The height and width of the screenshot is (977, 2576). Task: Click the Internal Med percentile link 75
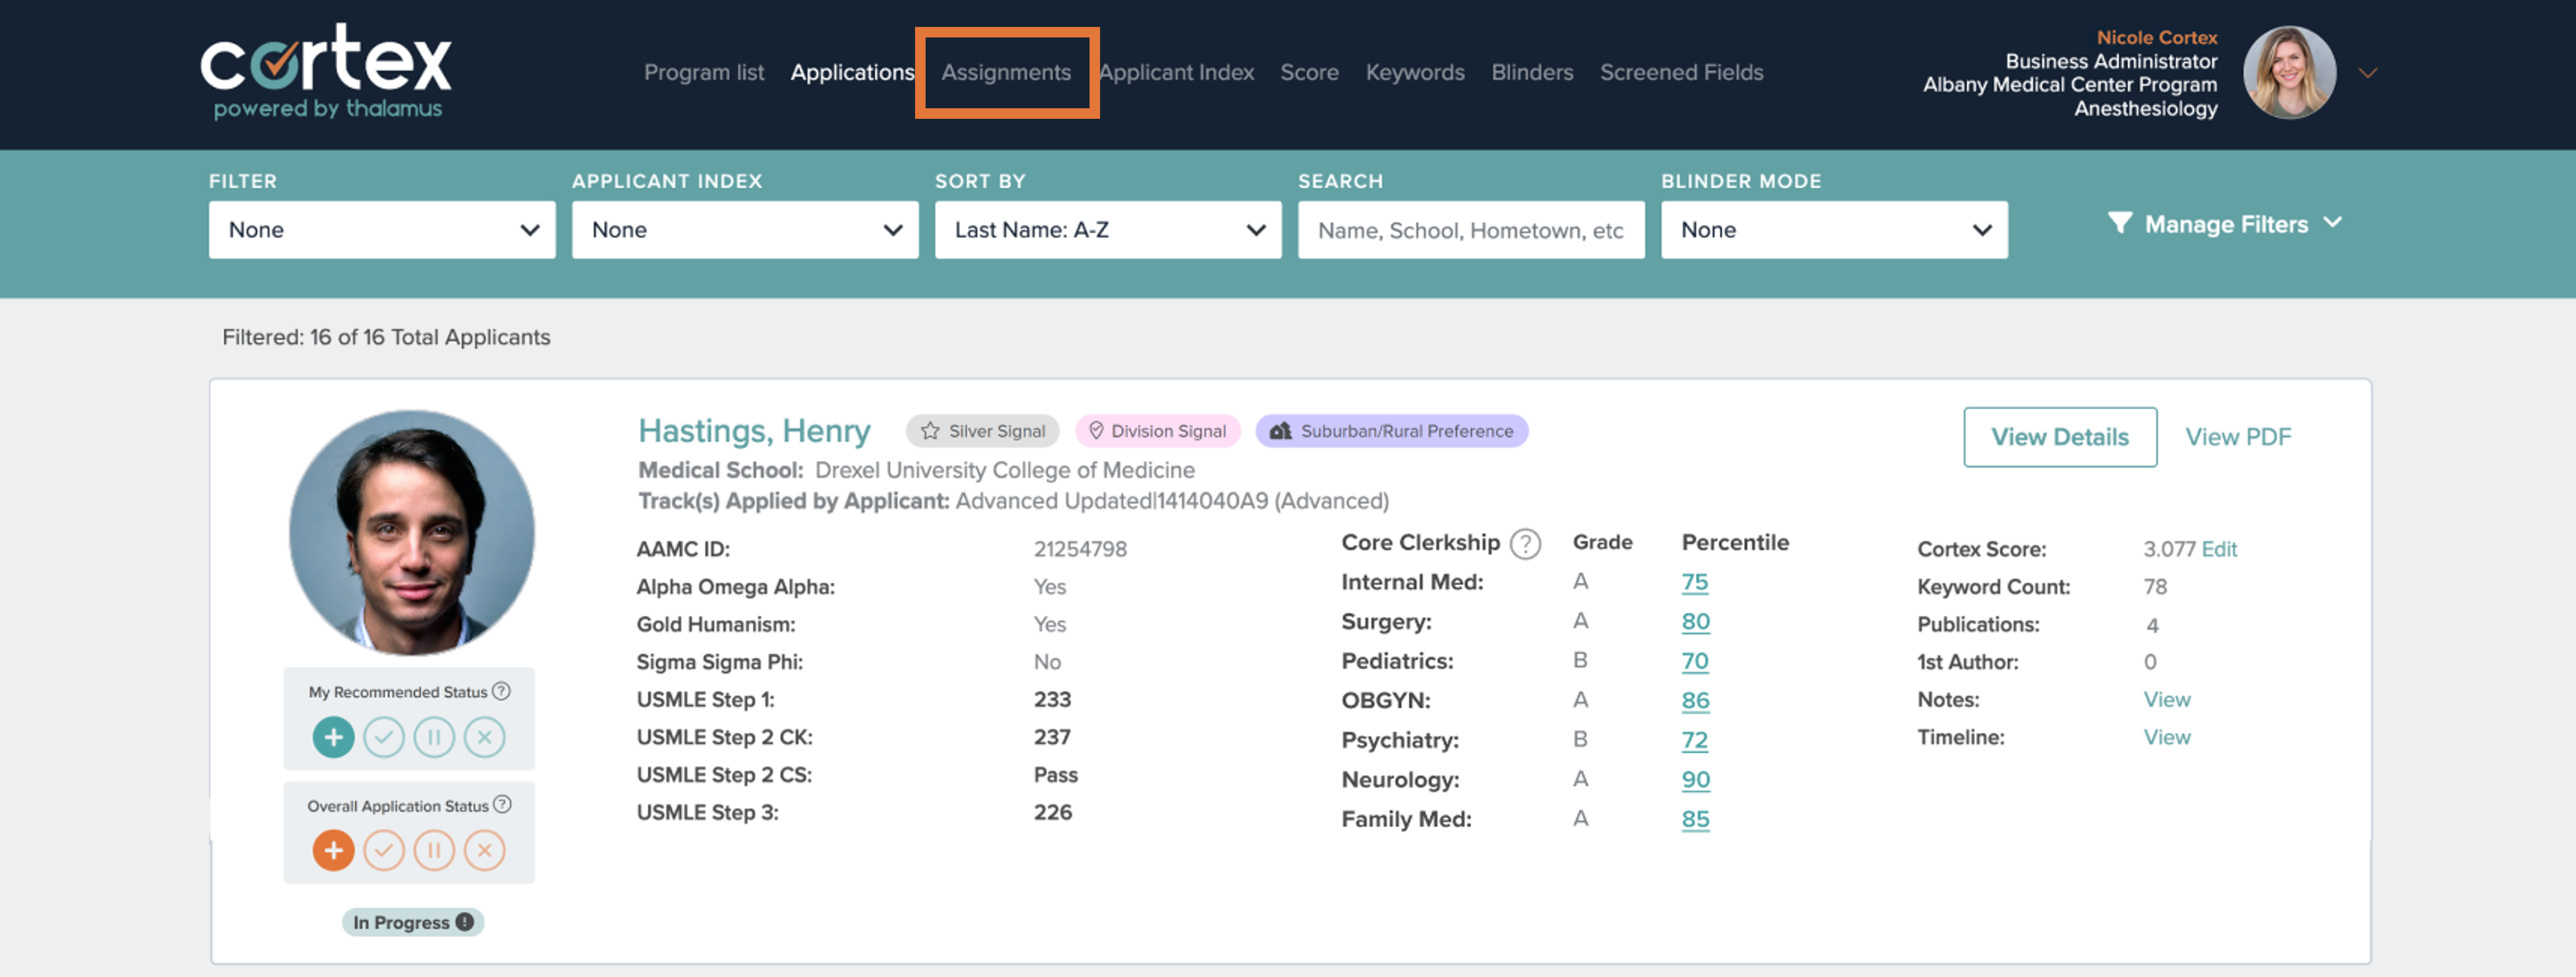[x=1695, y=582]
